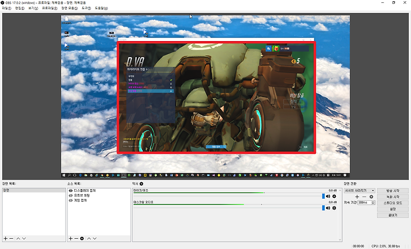Move the scene up in 장면 목록
411x249 pixels.
18,239
